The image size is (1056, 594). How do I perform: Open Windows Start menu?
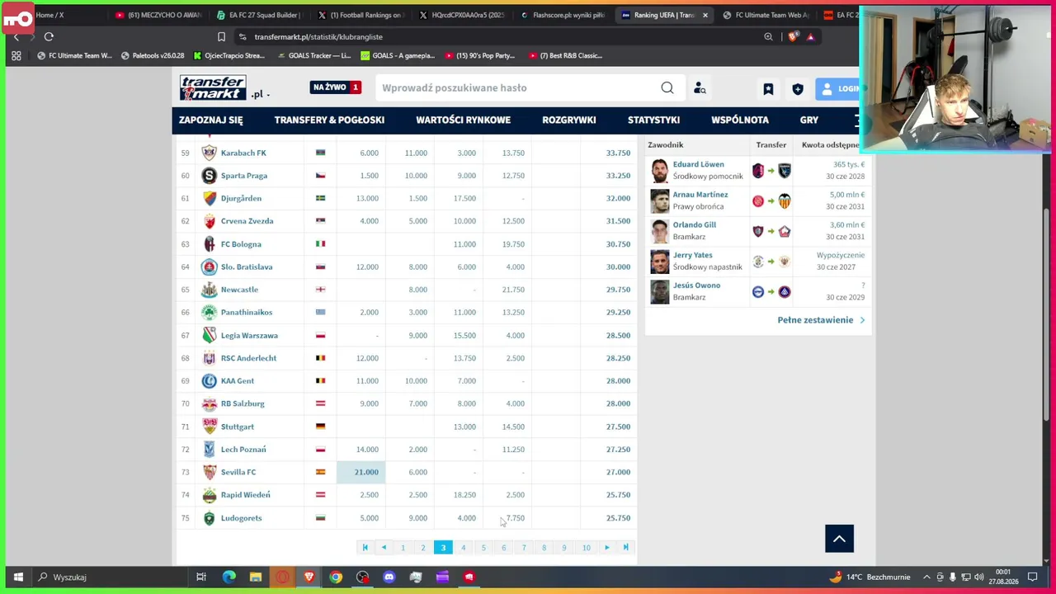(18, 577)
